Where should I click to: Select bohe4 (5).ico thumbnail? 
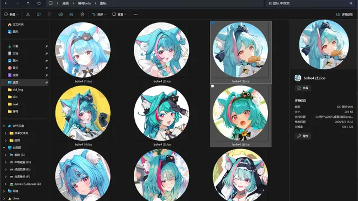162,113
